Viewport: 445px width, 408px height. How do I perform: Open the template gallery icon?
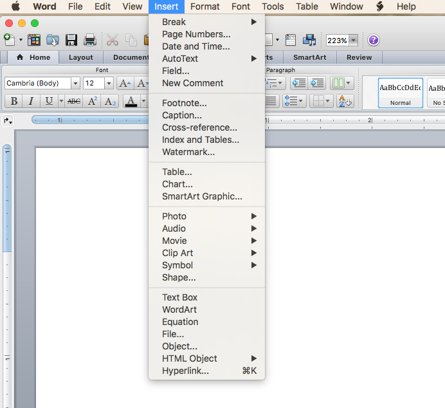pos(34,40)
